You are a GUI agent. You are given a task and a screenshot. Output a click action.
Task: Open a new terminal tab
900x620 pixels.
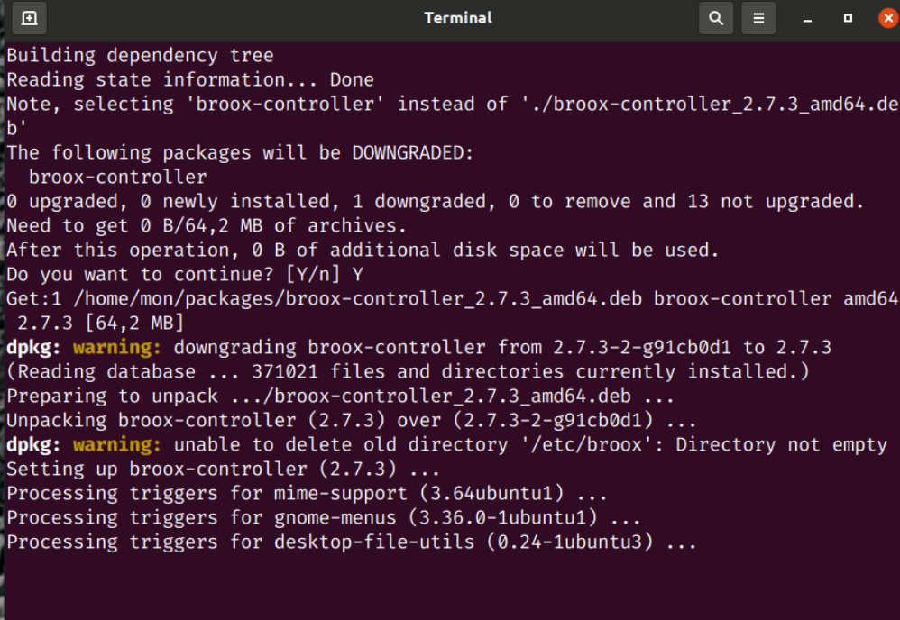(x=29, y=18)
